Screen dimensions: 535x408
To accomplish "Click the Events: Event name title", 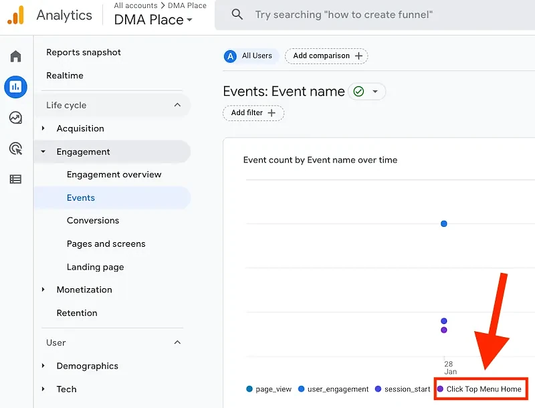I will [284, 92].
